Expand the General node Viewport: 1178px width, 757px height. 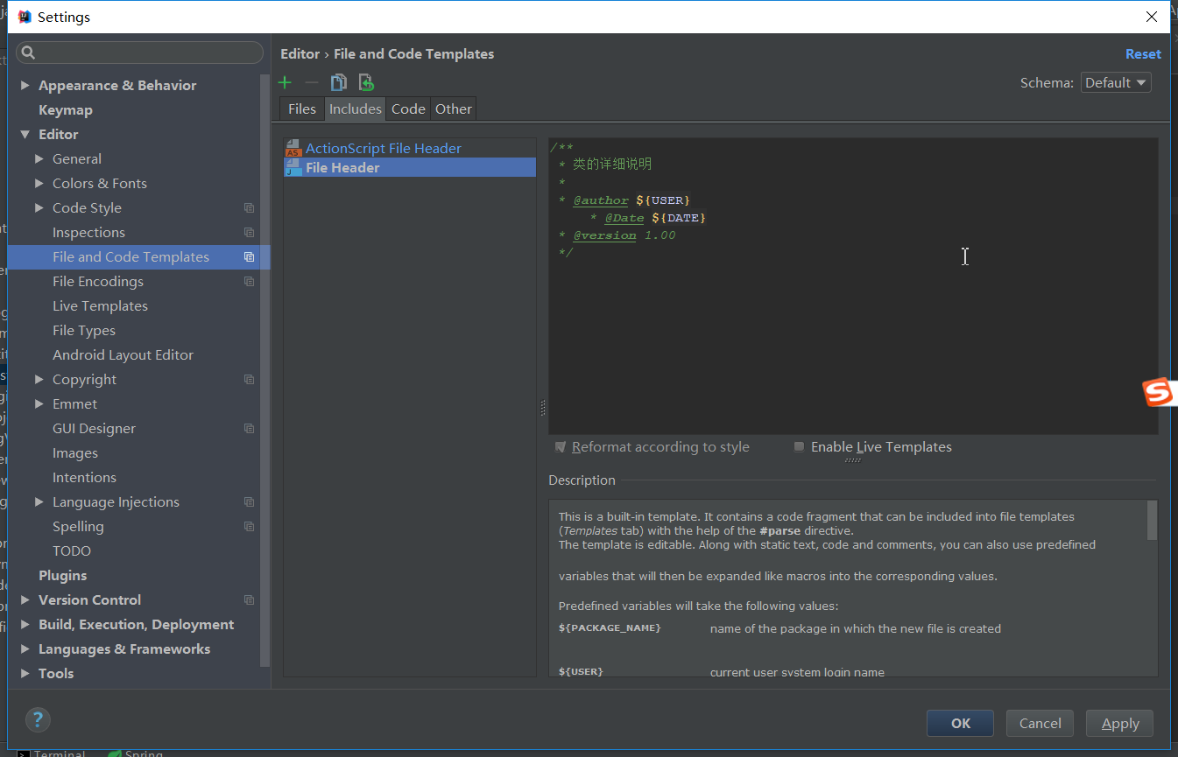pyautogui.click(x=39, y=159)
